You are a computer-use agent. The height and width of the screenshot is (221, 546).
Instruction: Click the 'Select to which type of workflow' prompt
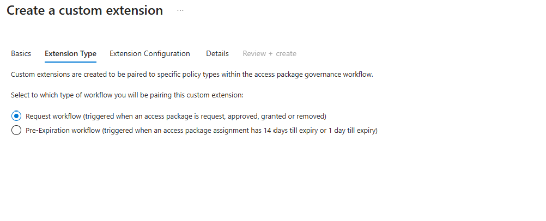(x=127, y=95)
